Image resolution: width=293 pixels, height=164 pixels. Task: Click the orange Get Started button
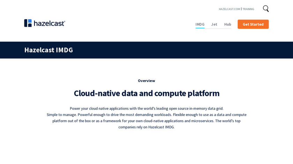coord(253,24)
